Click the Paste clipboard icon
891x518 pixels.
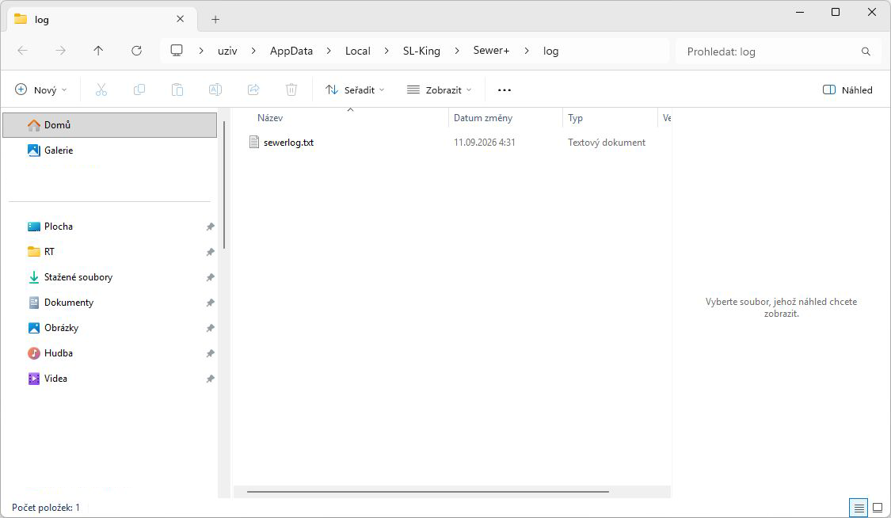click(177, 90)
